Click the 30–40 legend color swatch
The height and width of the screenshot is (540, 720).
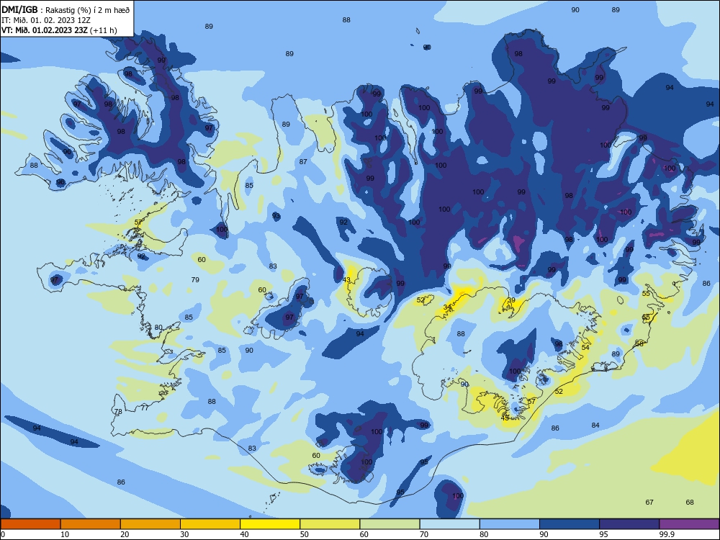point(210,524)
